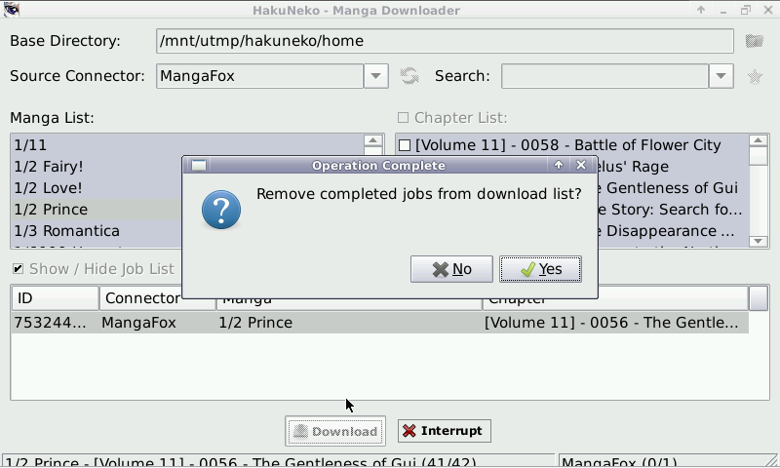Click the question mark icon in dialog
This screenshot has height=468, width=780.
(221, 210)
